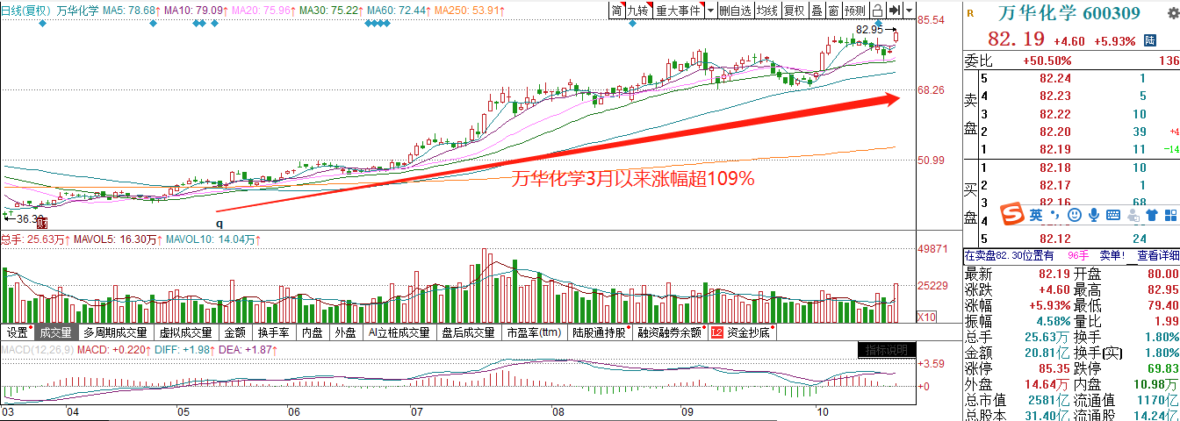Click the 万华化学 600309 title
1180x421 pixels.
(x=1068, y=13)
